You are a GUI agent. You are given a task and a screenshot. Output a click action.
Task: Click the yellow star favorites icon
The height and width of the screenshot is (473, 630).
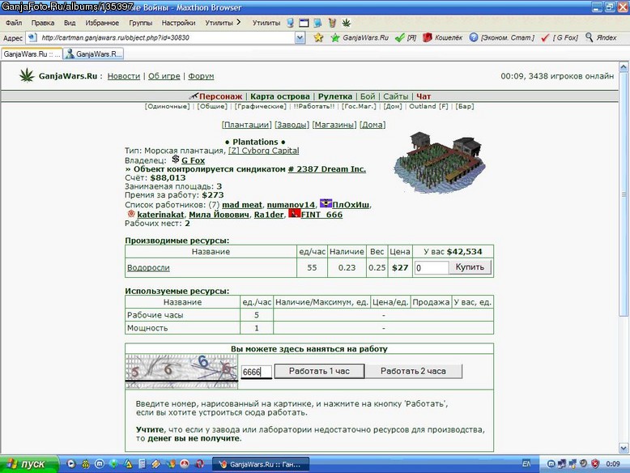click(318, 38)
